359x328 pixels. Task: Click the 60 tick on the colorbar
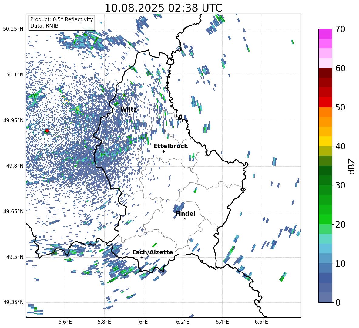(x=340, y=68)
